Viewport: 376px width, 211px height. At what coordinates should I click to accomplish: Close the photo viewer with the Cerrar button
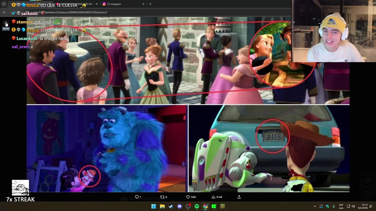(6, 23)
